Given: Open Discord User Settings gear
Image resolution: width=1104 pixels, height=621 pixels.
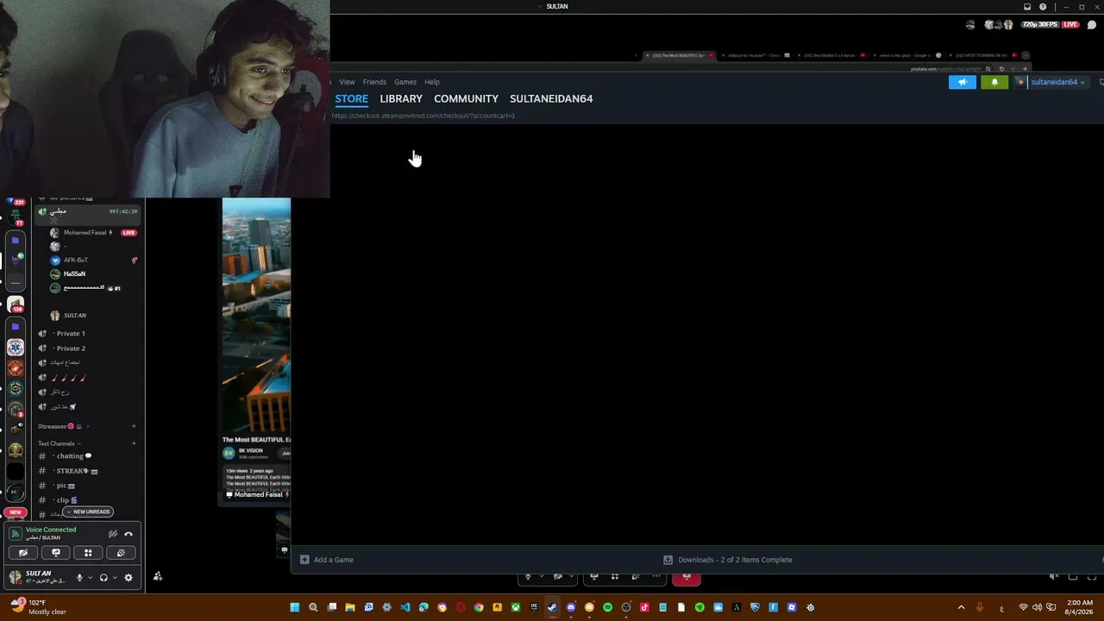Looking at the screenshot, I should point(129,578).
